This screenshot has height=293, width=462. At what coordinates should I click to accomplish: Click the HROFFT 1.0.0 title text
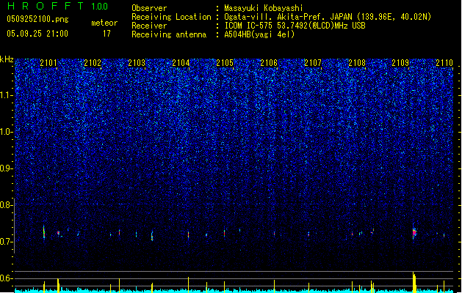[x=58, y=6]
